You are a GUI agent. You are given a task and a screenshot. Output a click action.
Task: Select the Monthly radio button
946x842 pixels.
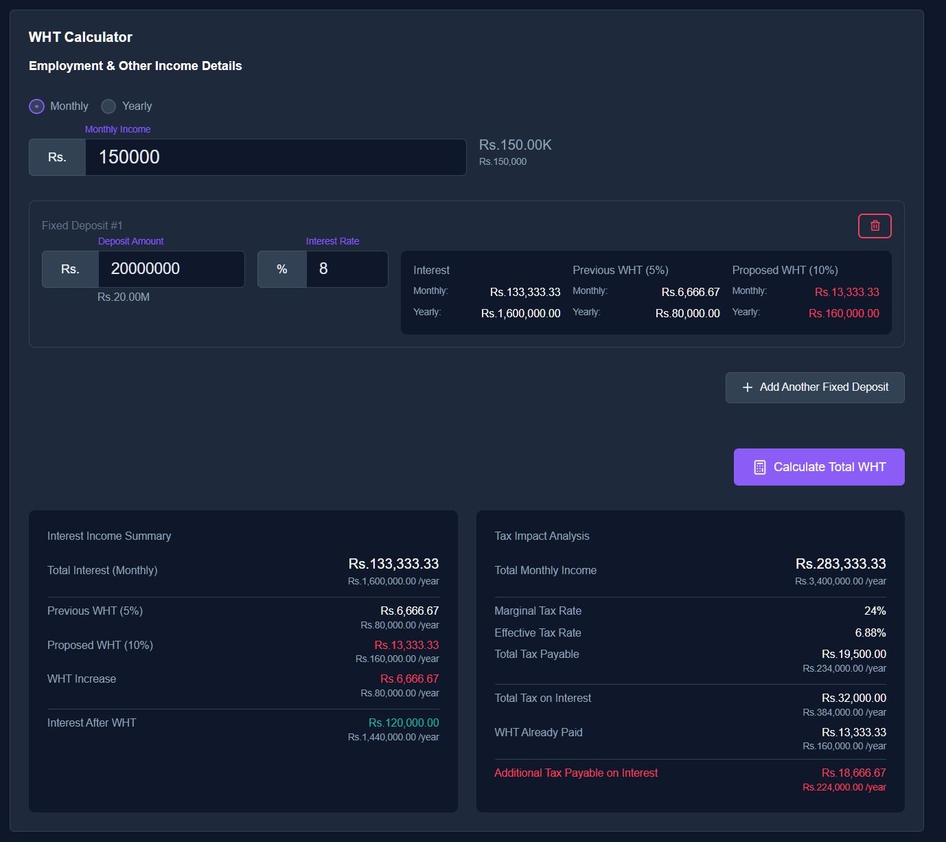[36, 106]
